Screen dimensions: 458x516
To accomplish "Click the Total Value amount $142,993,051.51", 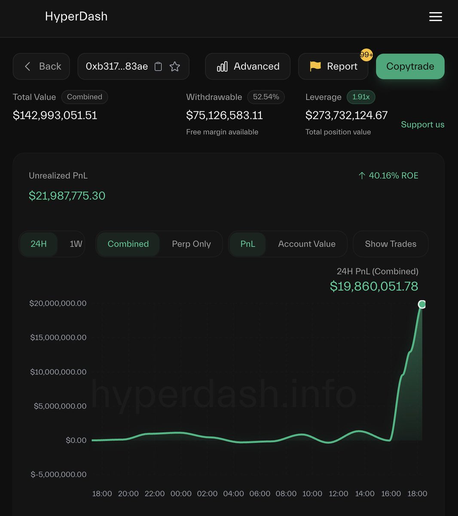I will pyautogui.click(x=55, y=115).
